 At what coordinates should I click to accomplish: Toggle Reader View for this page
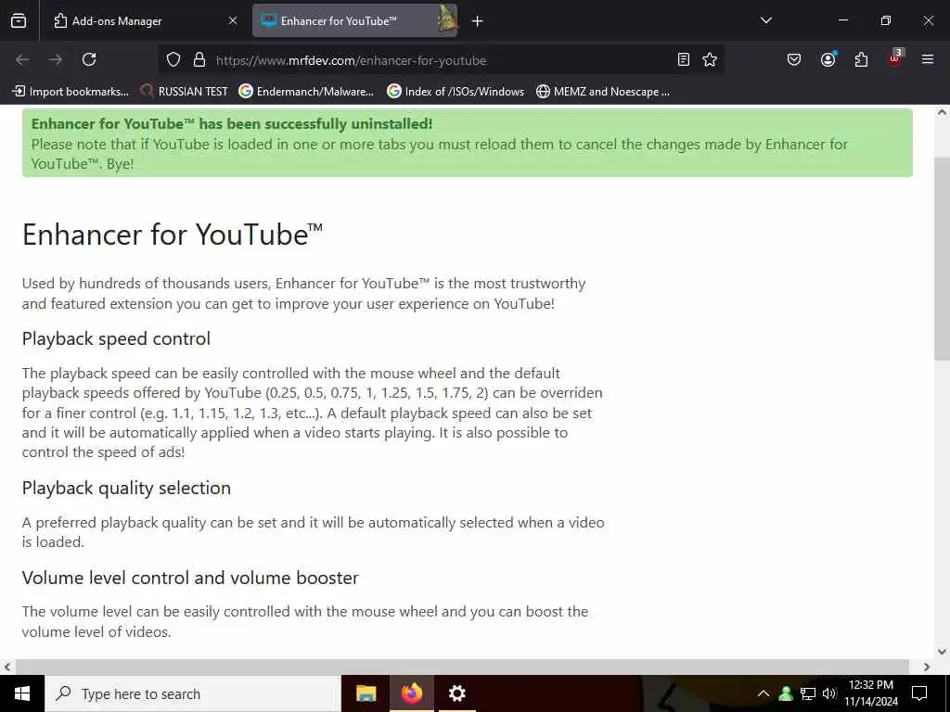[684, 59]
